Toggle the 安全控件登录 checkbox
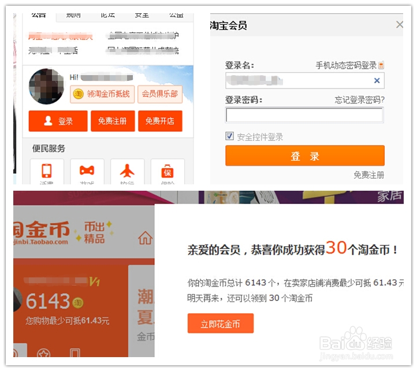This screenshot has width=417, height=371. click(229, 136)
